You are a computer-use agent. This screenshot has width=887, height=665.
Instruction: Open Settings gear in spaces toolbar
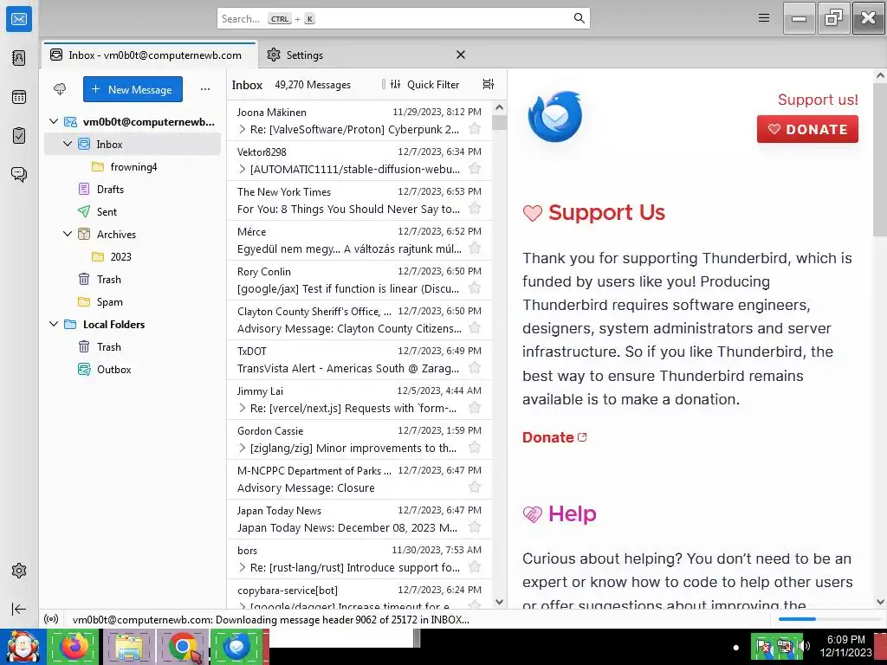(x=19, y=571)
